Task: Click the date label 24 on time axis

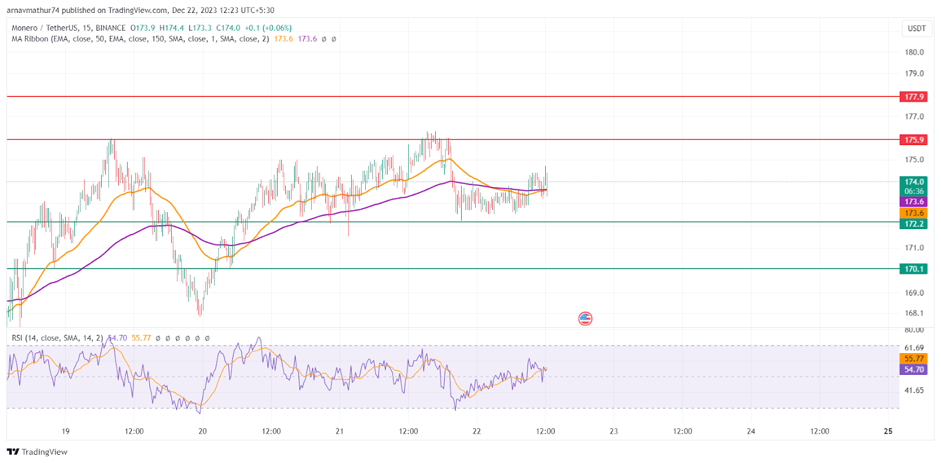Action: tap(751, 431)
